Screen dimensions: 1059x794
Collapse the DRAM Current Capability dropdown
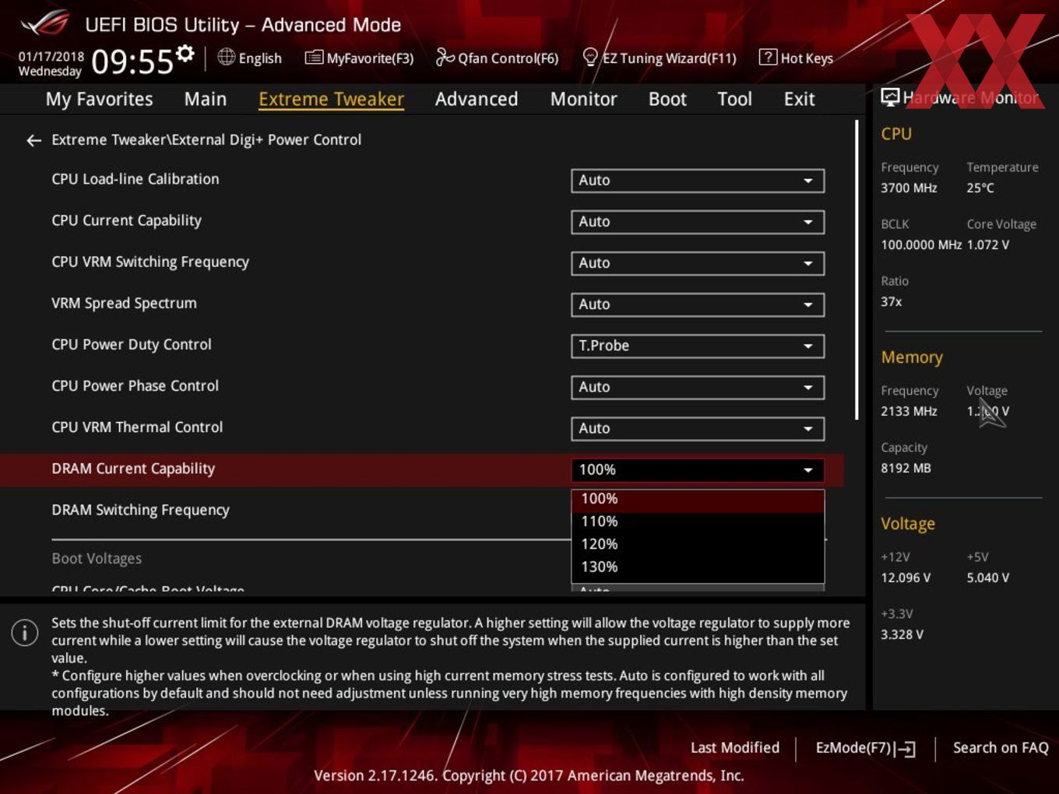tap(698, 469)
